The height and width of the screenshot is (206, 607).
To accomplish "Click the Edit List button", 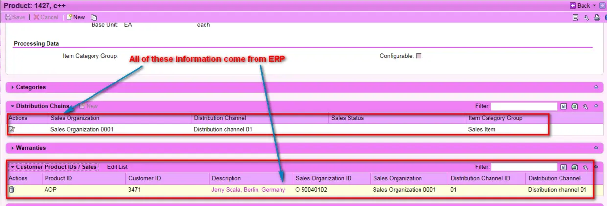I will 117,167.
